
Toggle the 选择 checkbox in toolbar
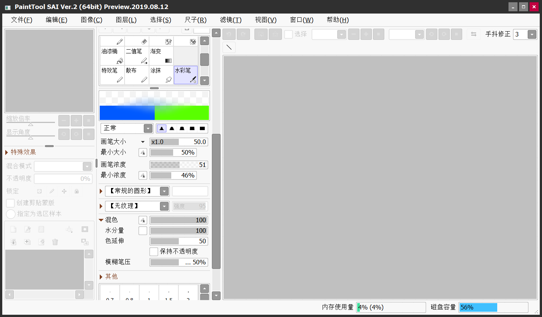[x=288, y=34]
